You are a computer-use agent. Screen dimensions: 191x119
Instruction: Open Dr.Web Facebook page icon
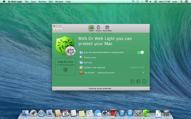pyautogui.click(x=138, y=82)
